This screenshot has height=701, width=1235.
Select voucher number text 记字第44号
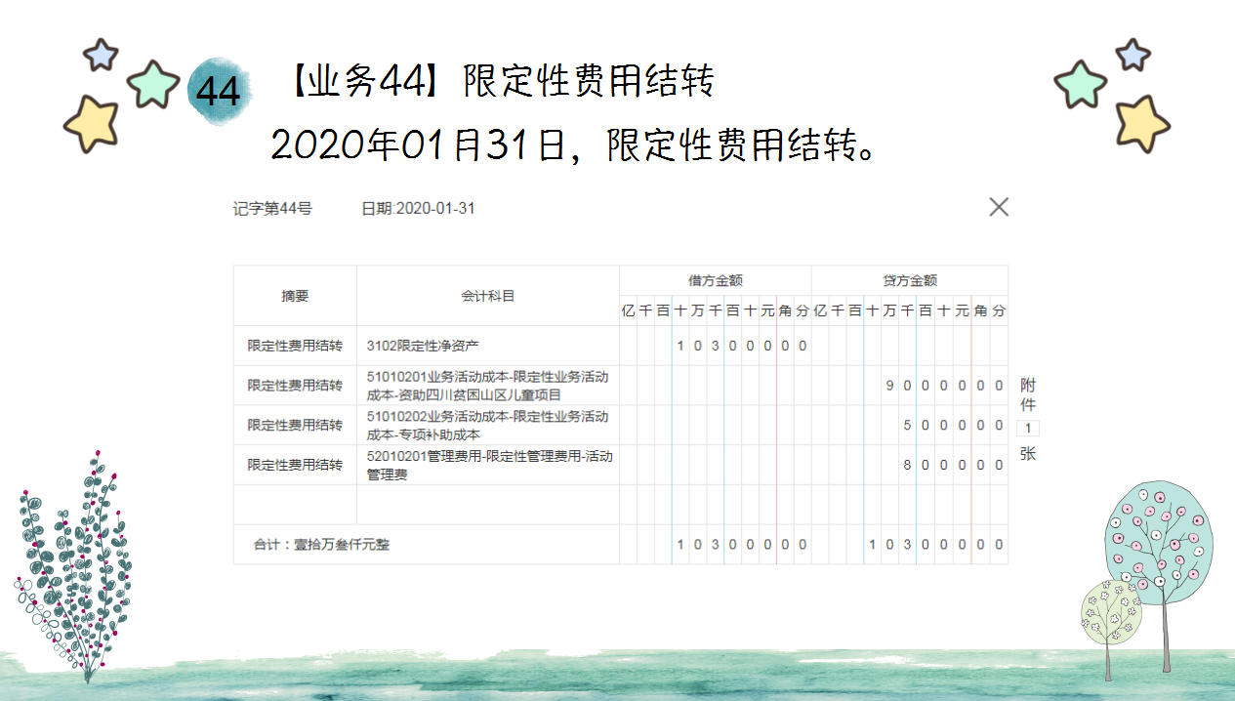tap(272, 209)
